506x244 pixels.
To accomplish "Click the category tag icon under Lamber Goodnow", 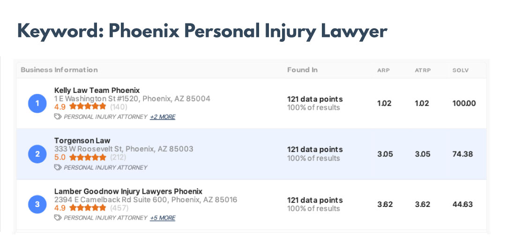I will (x=58, y=218).
